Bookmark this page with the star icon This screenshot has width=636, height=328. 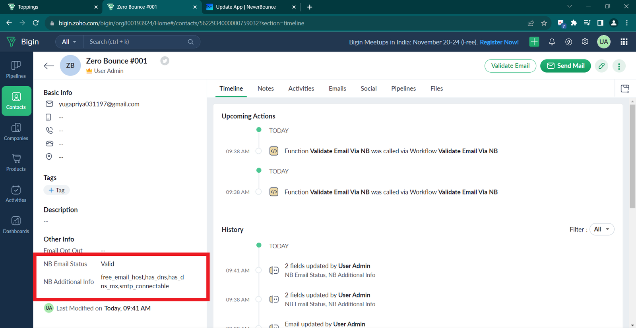click(544, 23)
